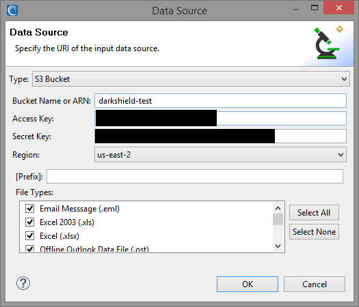Confirm the dialog with OK
Viewport: 359px width, 307px height.
coord(248,284)
